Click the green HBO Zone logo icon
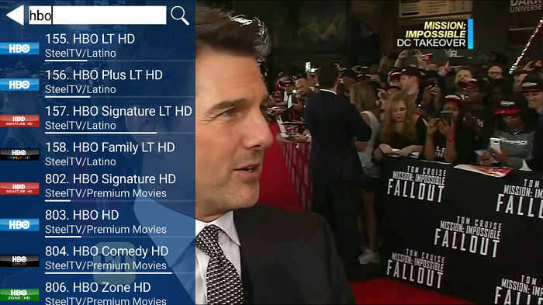543x305 pixels. click(x=19, y=295)
